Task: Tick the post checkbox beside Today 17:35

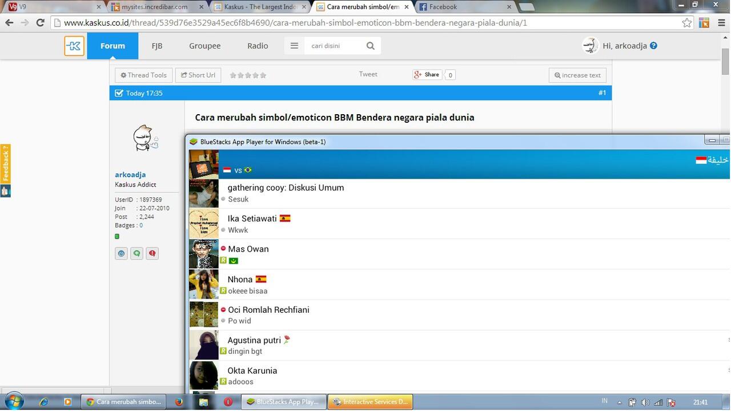Action: pyautogui.click(x=119, y=93)
